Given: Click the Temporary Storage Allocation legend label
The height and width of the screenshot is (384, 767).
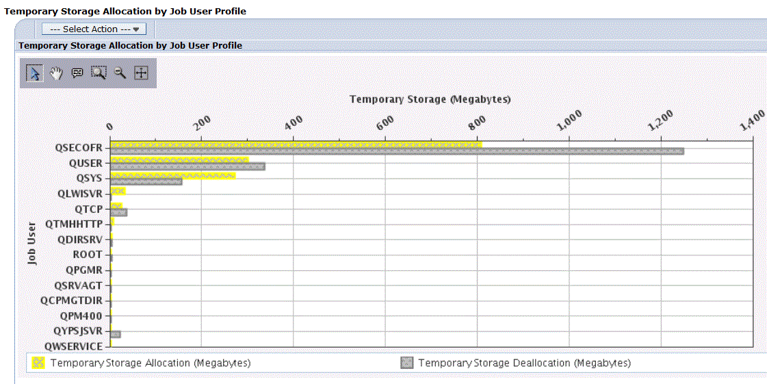Looking at the screenshot, I should tap(151, 363).
